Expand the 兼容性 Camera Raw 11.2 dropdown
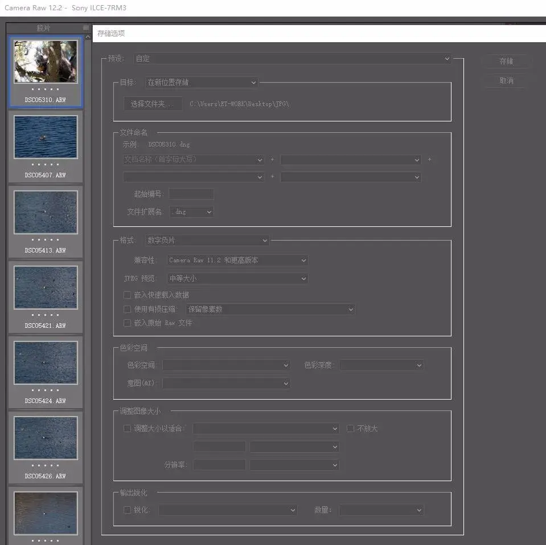 237,261
